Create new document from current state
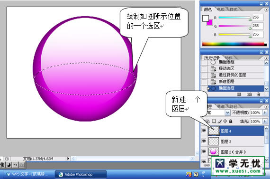Image resolution: width=270 pixels, height=179 pixels. click(239, 94)
